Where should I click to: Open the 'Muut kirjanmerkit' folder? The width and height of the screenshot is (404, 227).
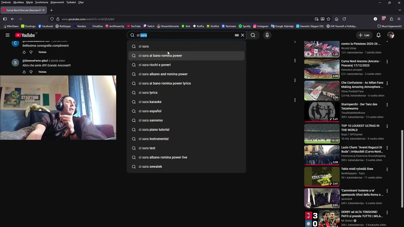pos(389,26)
